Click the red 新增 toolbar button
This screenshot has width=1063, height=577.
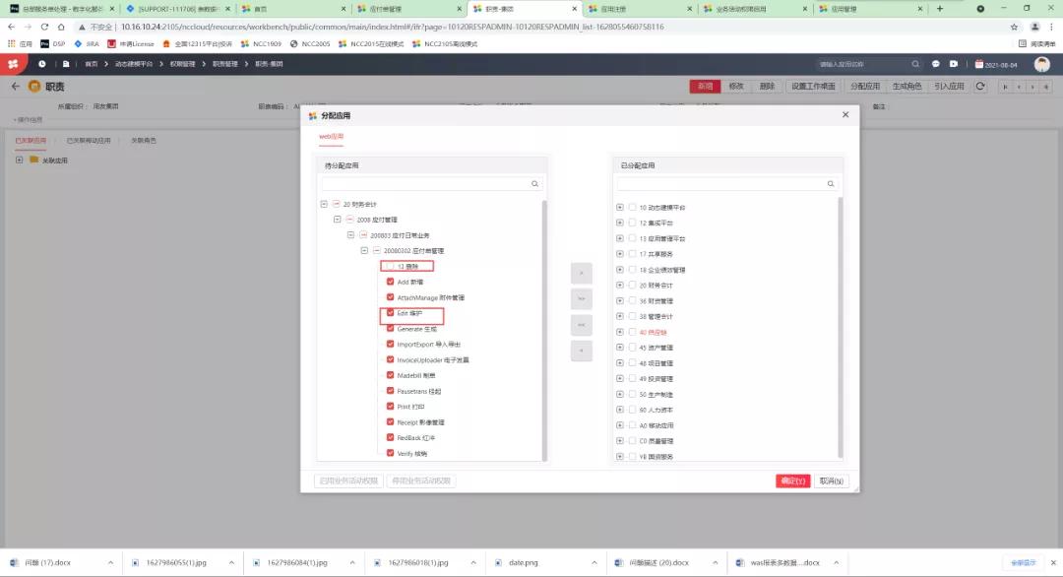coord(705,86)
